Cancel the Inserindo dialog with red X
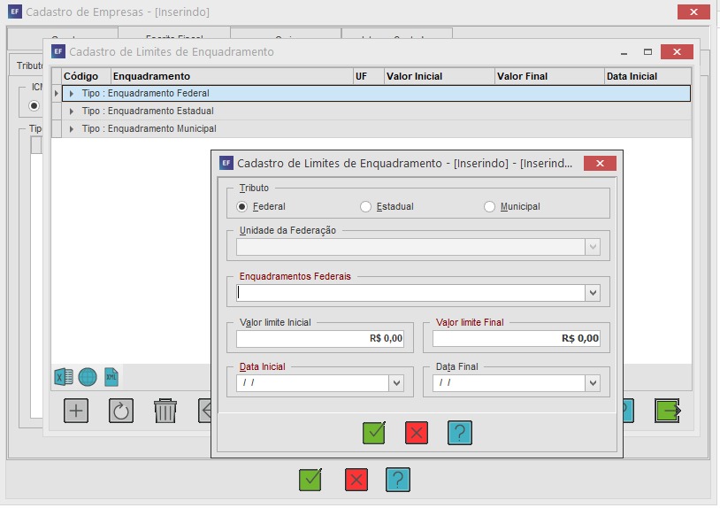 (417, 433)
